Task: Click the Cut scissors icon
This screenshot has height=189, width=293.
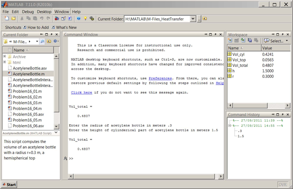Action: click(x=22, y=19)
